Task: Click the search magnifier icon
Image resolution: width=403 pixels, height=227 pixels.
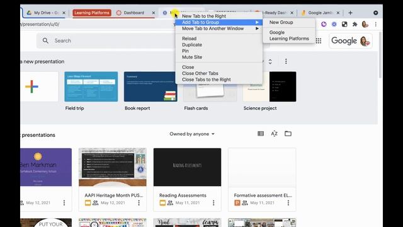Action: 45,40
